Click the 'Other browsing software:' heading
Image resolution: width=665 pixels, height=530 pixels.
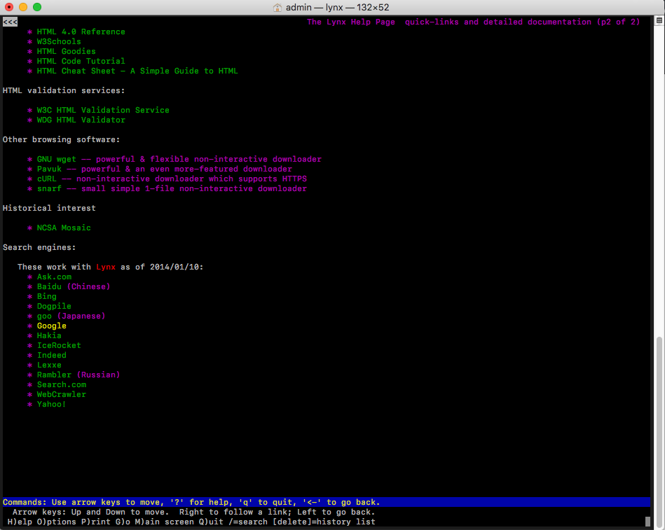coord(62,139)
